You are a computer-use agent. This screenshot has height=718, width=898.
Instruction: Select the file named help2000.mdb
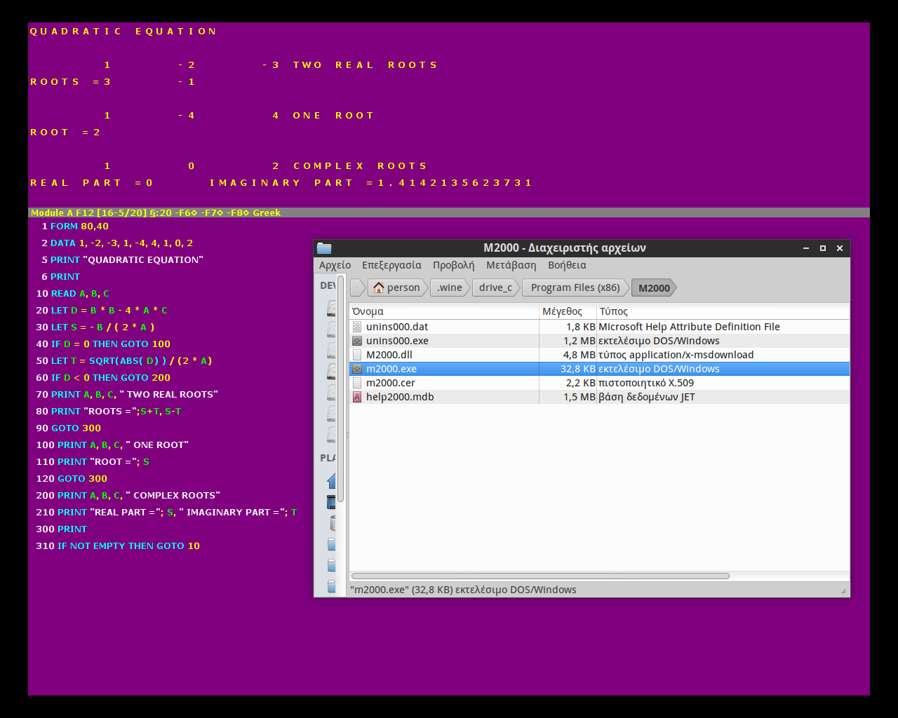[400, 397]
